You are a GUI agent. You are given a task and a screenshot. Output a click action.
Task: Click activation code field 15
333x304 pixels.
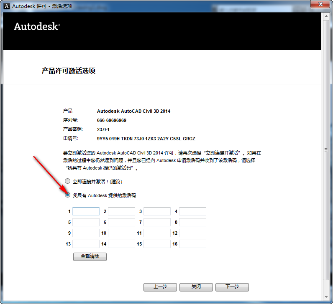(x=157, y=244)
